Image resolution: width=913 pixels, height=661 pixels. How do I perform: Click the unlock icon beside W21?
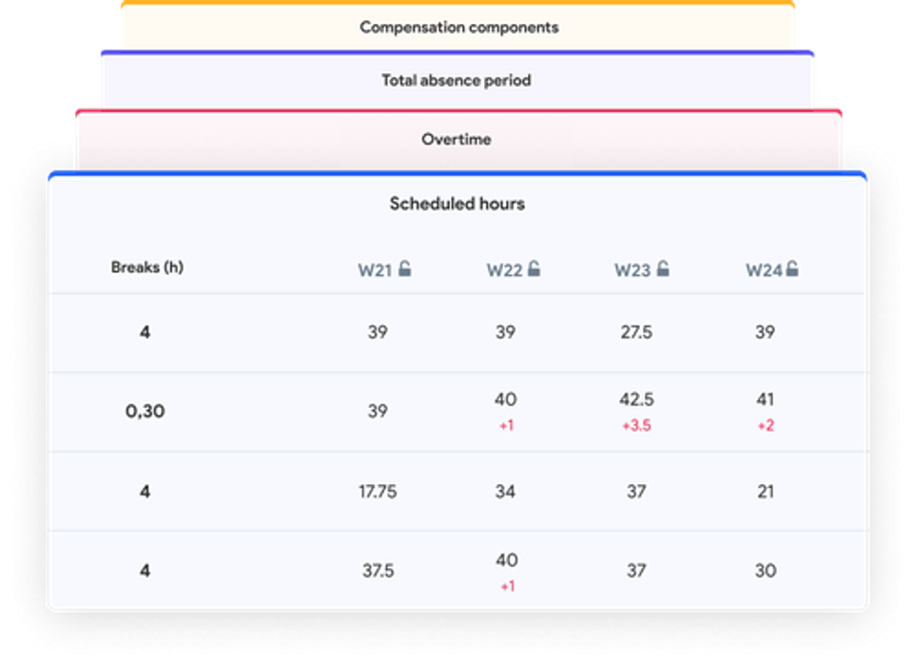[x=405, y=268]
